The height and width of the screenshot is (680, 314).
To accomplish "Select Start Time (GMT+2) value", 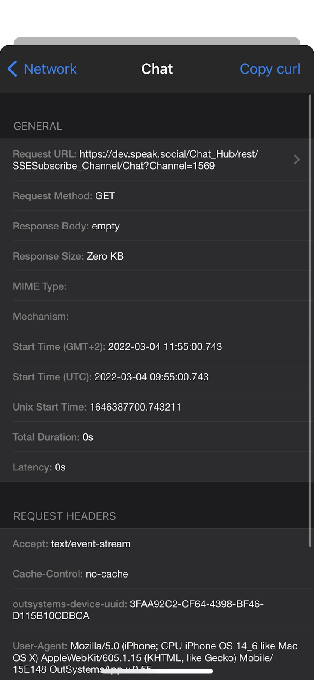I will coord(165,347).
